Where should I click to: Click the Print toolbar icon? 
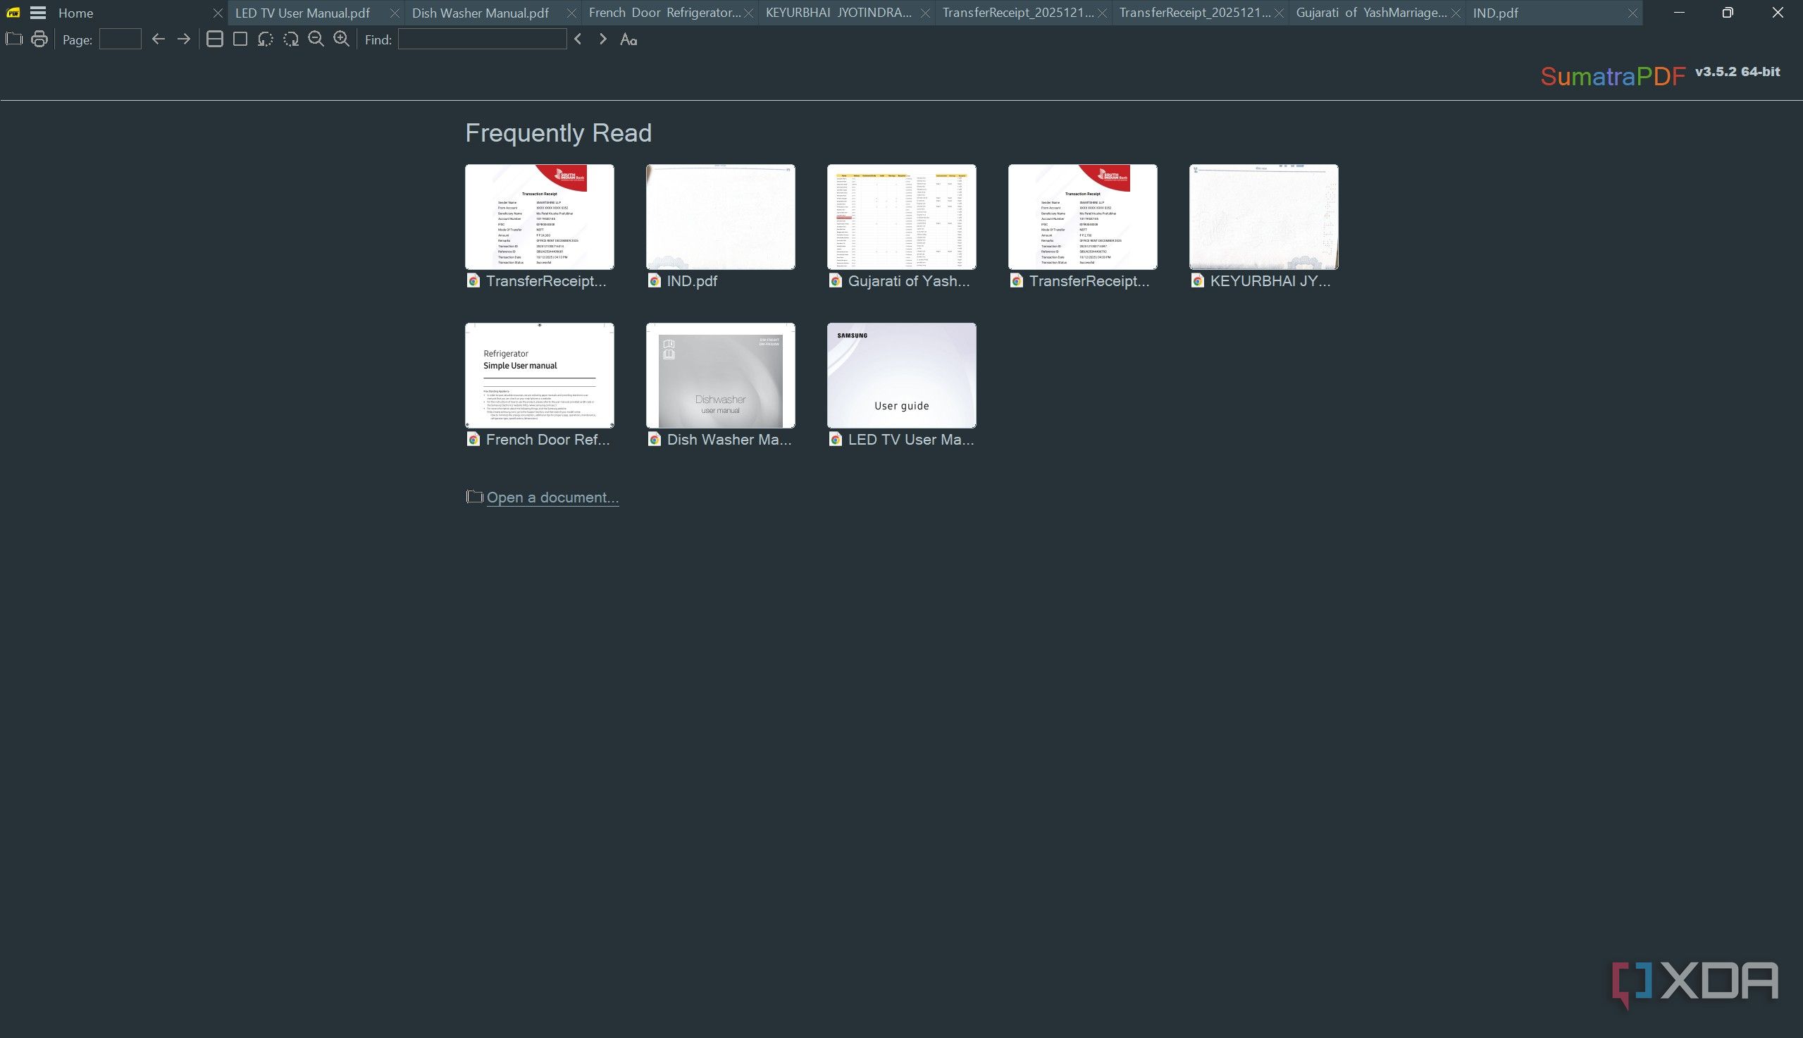[39, 39]
